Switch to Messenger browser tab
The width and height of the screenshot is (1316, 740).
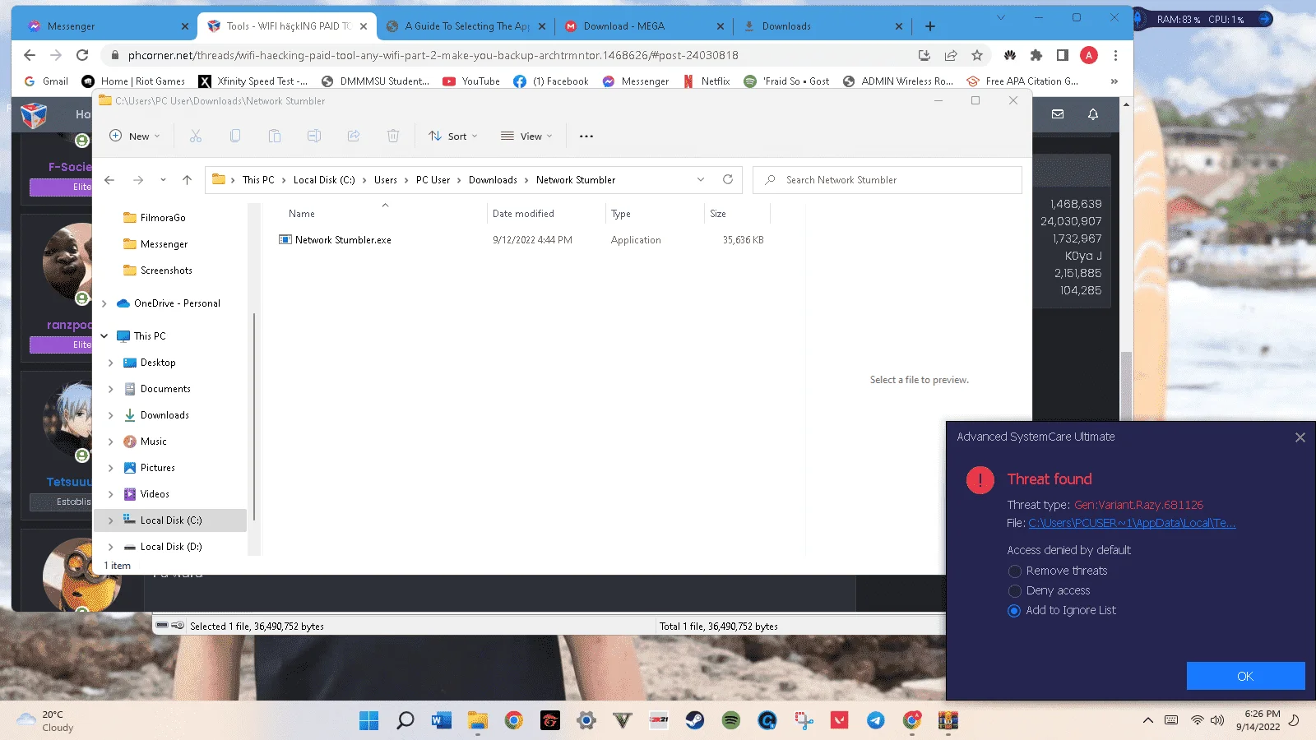click(x=104, y=26)
